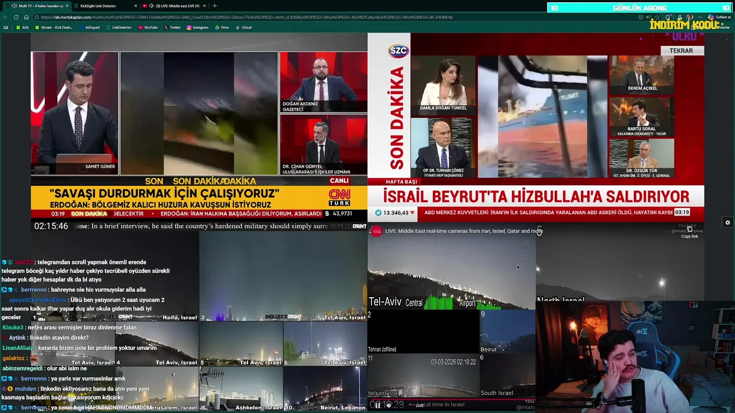Go back with the browser back arrow

pyautogui.click(x=6, y=17)
